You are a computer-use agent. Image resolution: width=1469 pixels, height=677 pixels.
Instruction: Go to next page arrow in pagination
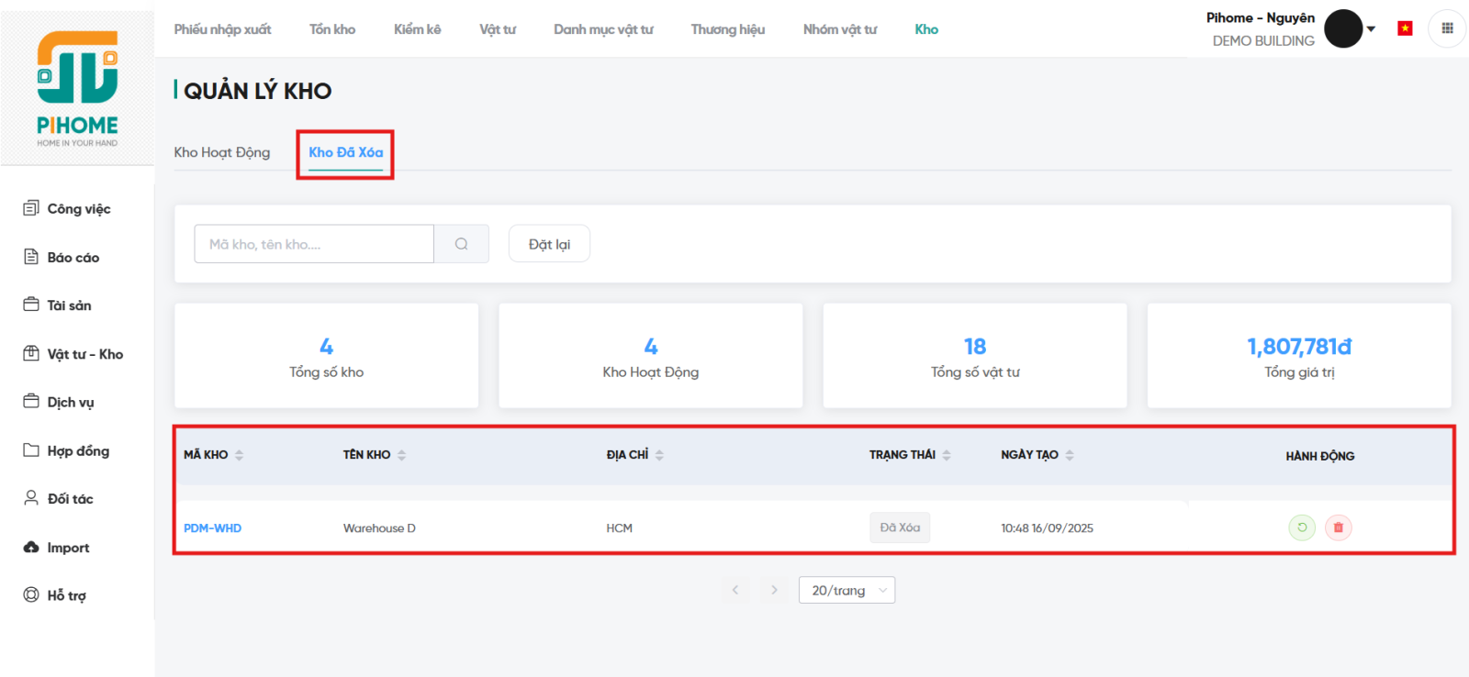(774, 590)
